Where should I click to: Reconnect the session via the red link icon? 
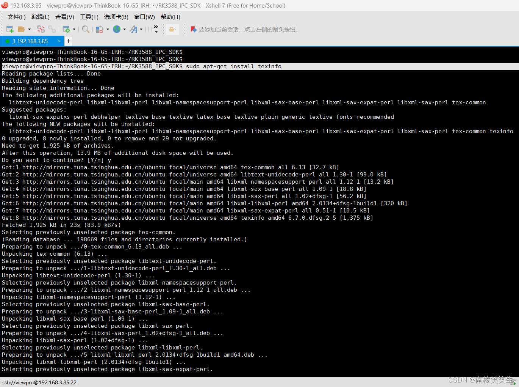[x=40, y=29]
